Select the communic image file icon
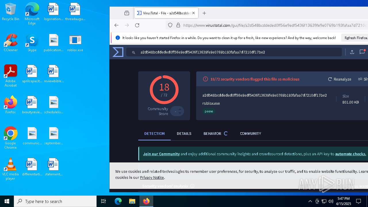 (x=32, y=136)
